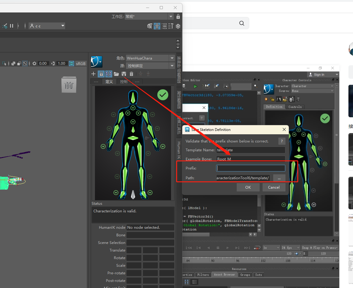Open Attribute Editor icon in Maya top bar
The image size is (353, 288).
[x=164, y=26]
